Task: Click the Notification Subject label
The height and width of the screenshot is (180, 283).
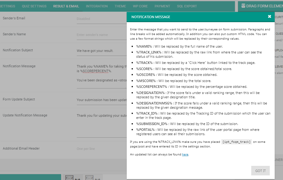Action: pyautogui.click(x=18, y=50)
